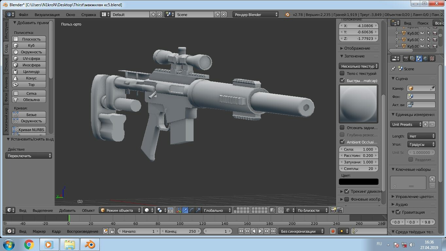Click the Blender logo in the header
The width and height of the screenshot is (446, 251).
(x=287, y=14)
